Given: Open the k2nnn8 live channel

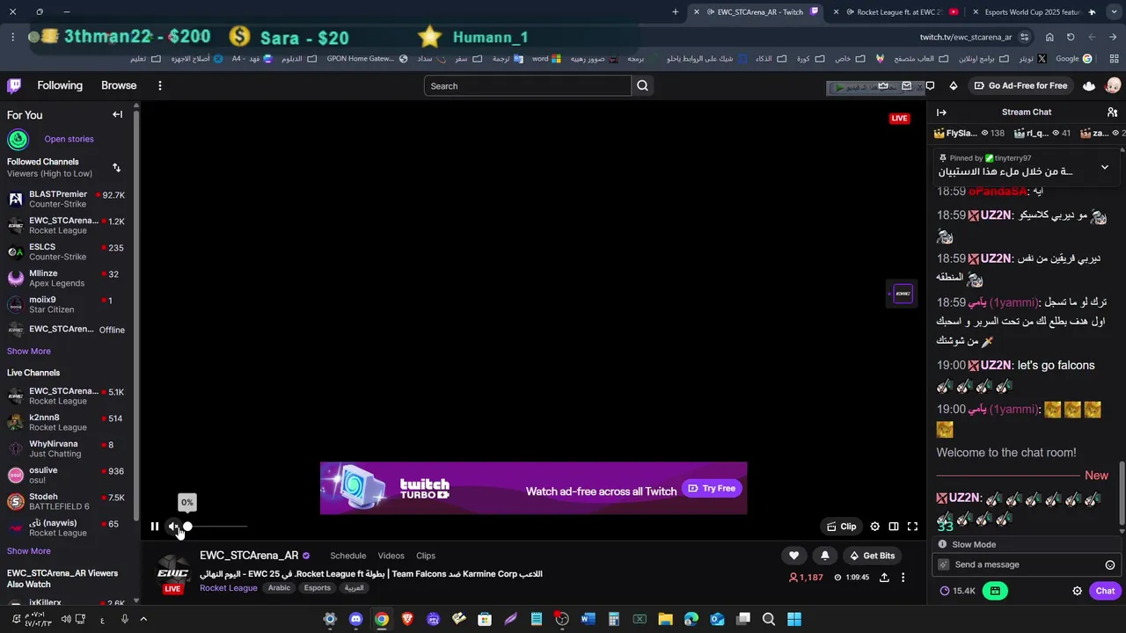Looking at the screenshot, I should pos(66,422).
